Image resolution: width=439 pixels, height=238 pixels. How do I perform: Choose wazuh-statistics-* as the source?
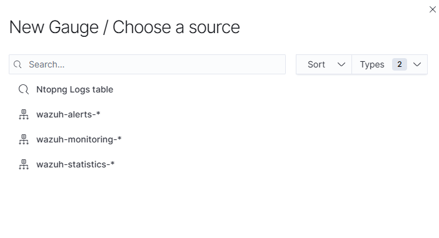pyautogui.click(x=76, y=164)
